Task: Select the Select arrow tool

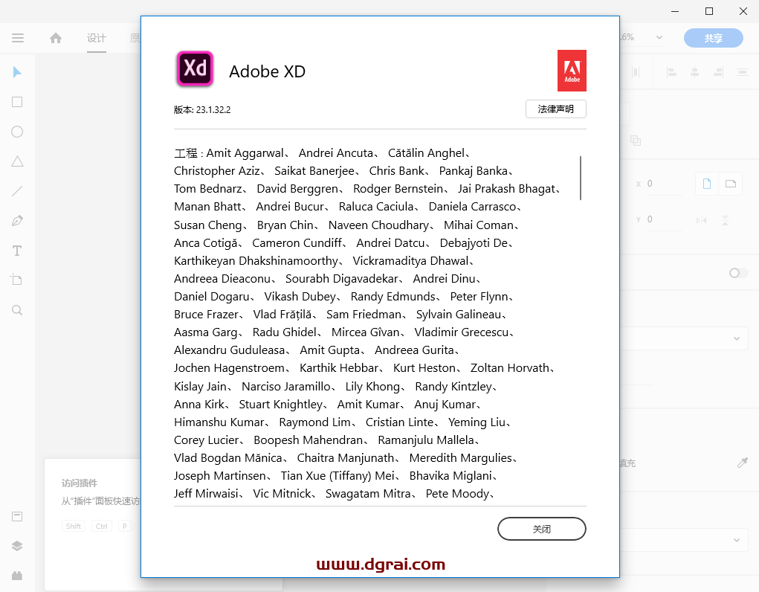Action: (x=17, y=72)
